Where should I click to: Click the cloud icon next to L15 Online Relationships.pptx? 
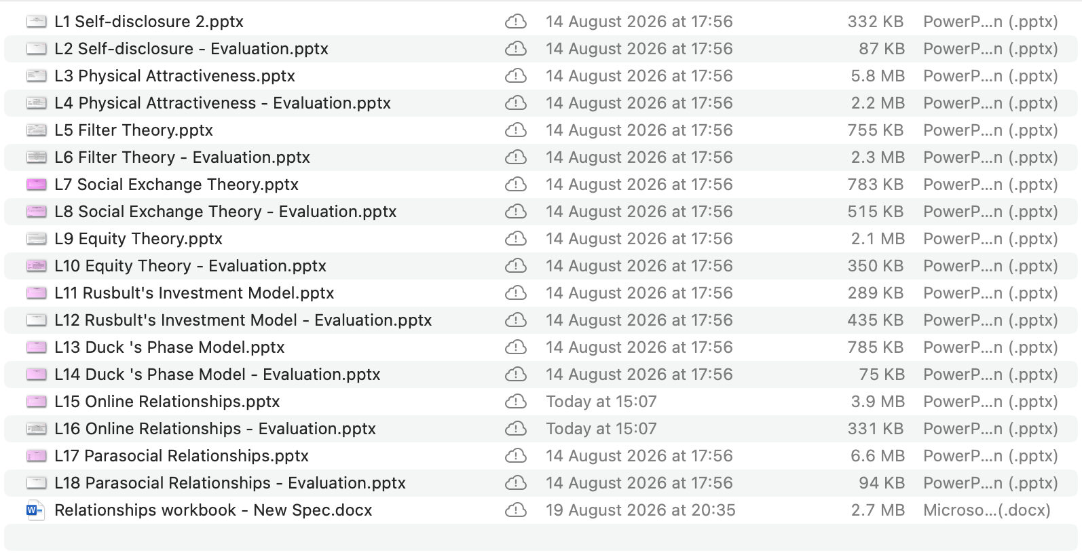516,402
